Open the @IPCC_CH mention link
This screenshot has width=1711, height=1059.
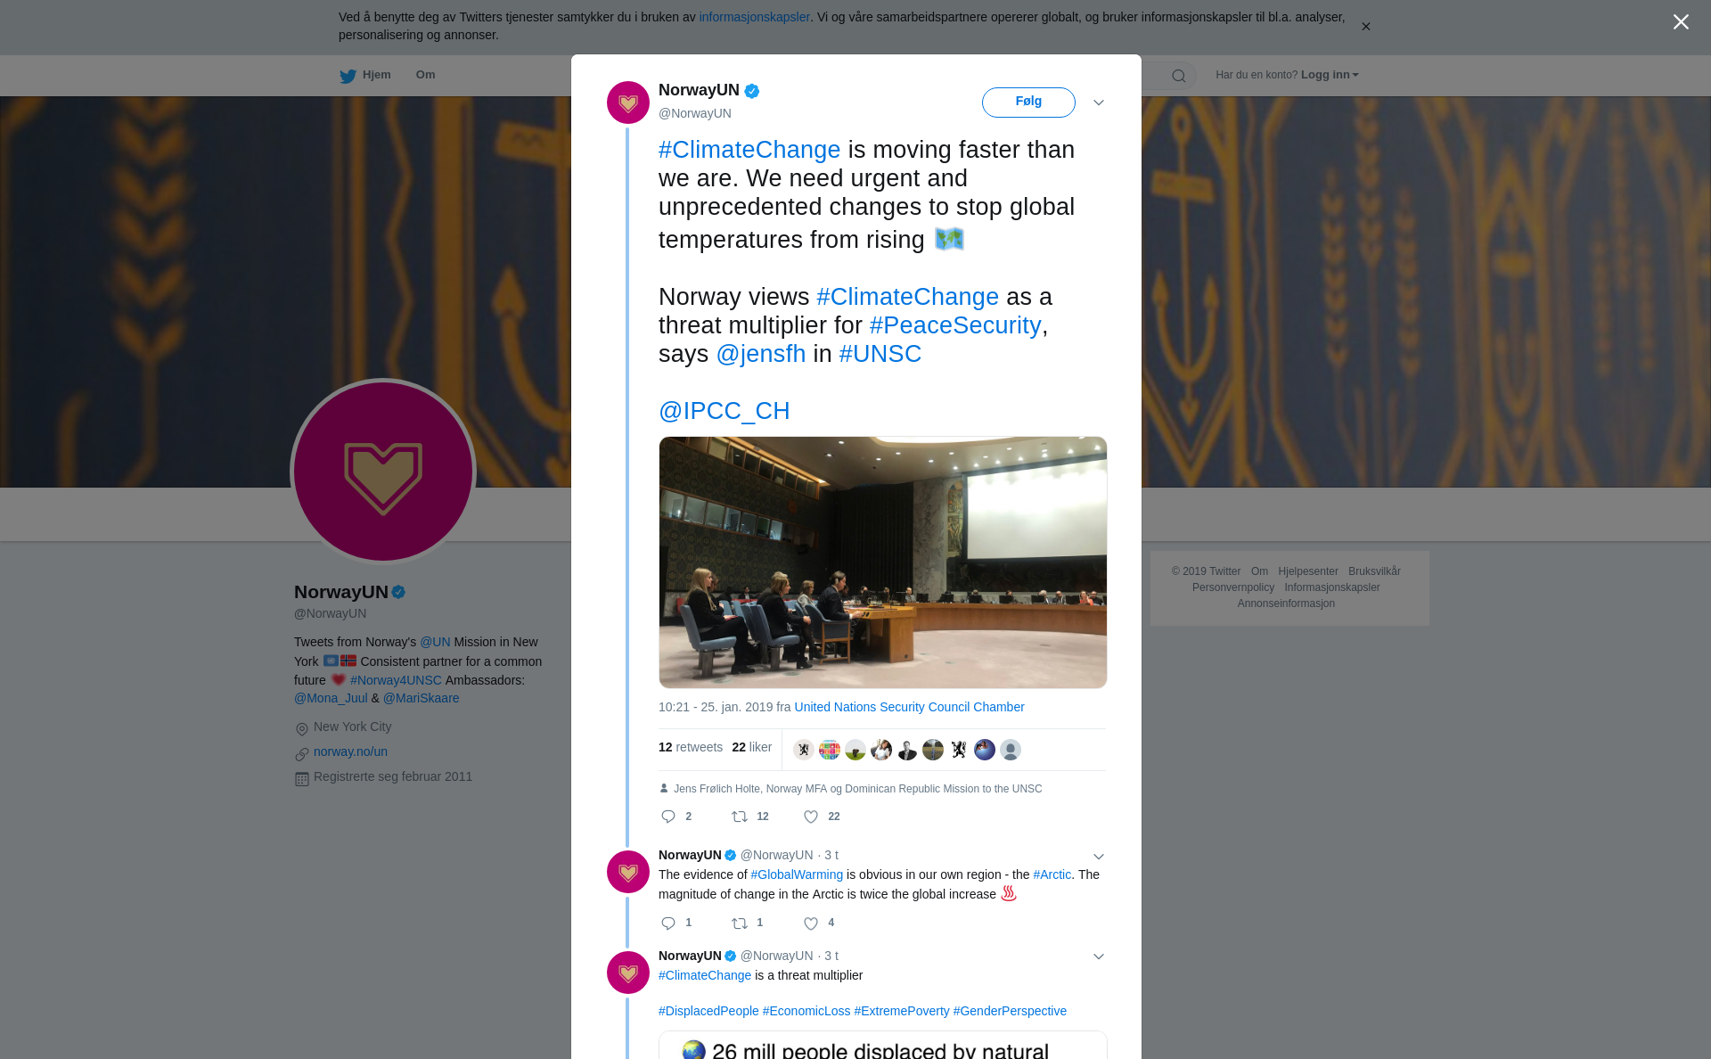725,411
